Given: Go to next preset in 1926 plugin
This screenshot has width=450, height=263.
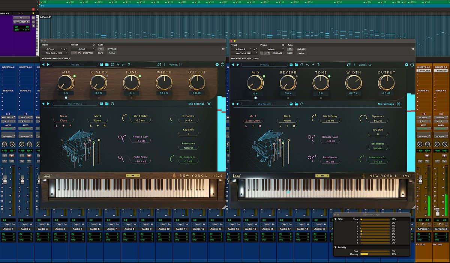Looking at the screenshot, I should tap(48, 65).
